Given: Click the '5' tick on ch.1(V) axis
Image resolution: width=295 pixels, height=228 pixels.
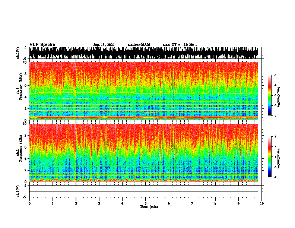Looking at the screenshot, I should click(x=25, y=47).
